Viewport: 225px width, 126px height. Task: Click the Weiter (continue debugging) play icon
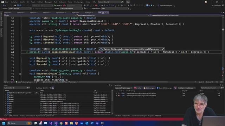pyautogui.click(x=55, y=6)
